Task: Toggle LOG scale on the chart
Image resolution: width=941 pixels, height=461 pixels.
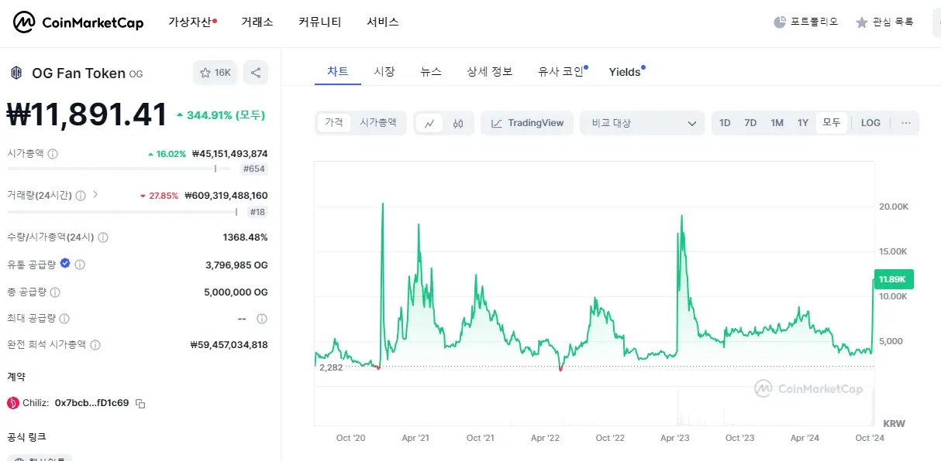Action: (870, 123)
